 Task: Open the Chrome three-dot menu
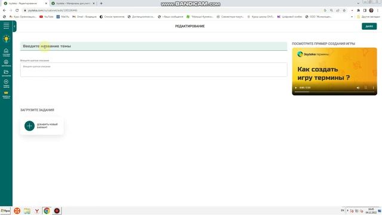378,10
